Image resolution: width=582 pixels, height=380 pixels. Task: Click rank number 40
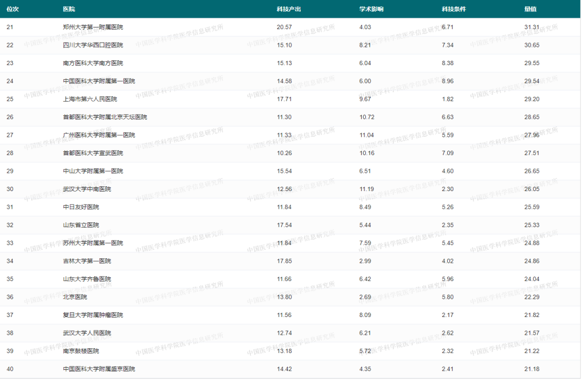pyautogui.click(x=10, y=369)
